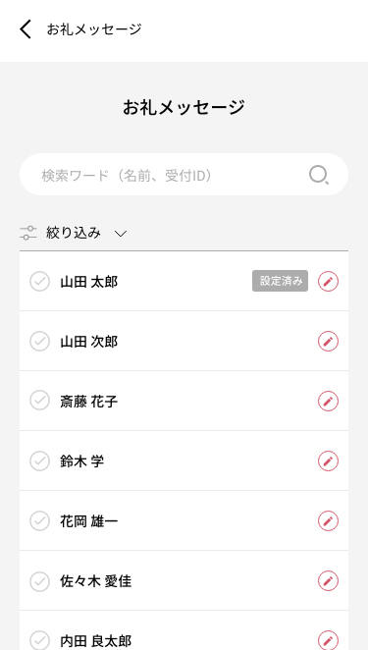This screenshot has width=368, height=650.
Task: Click the filter sliders icon beside 絞り込み
Action: [28, 233]
